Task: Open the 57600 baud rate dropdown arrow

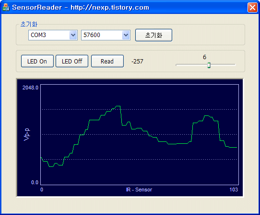Action: pyautogui.click(x=126, y=35)
